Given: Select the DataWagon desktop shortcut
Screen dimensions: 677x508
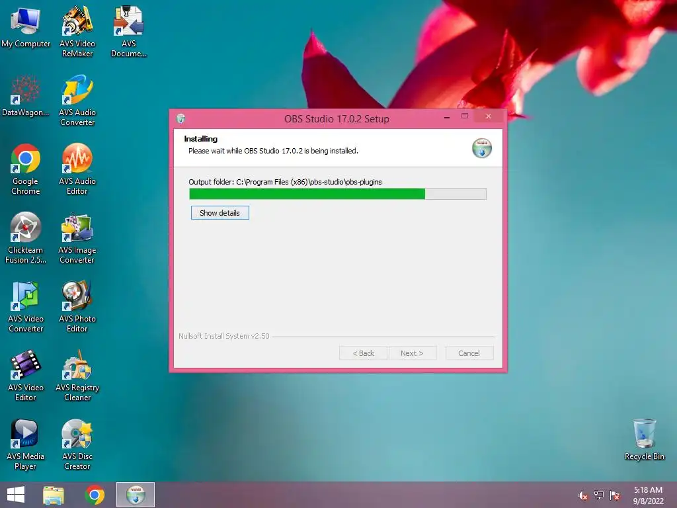Looking at the screenshot, I should click(x=26, y=96).
